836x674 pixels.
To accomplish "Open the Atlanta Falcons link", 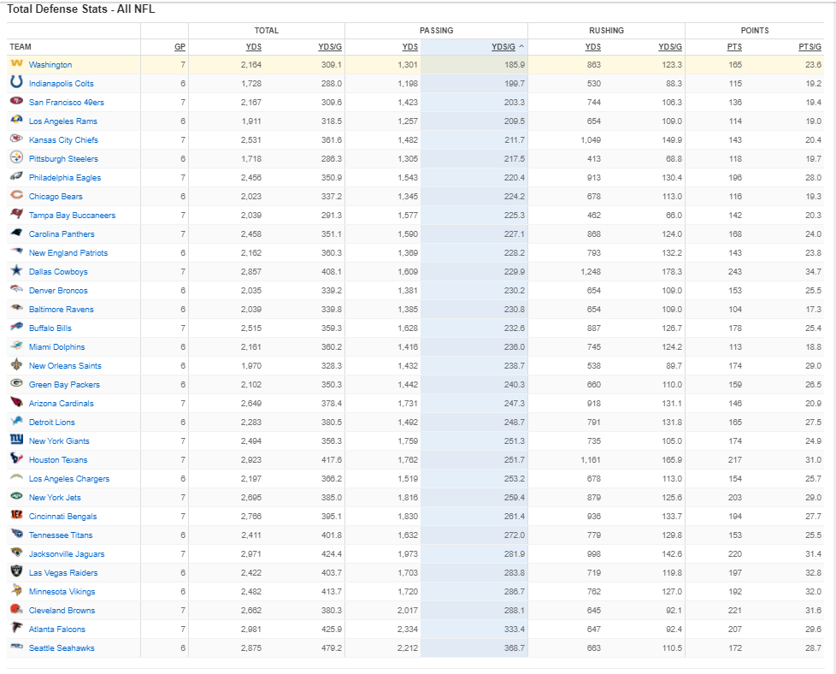I will (x=57, y=630).
